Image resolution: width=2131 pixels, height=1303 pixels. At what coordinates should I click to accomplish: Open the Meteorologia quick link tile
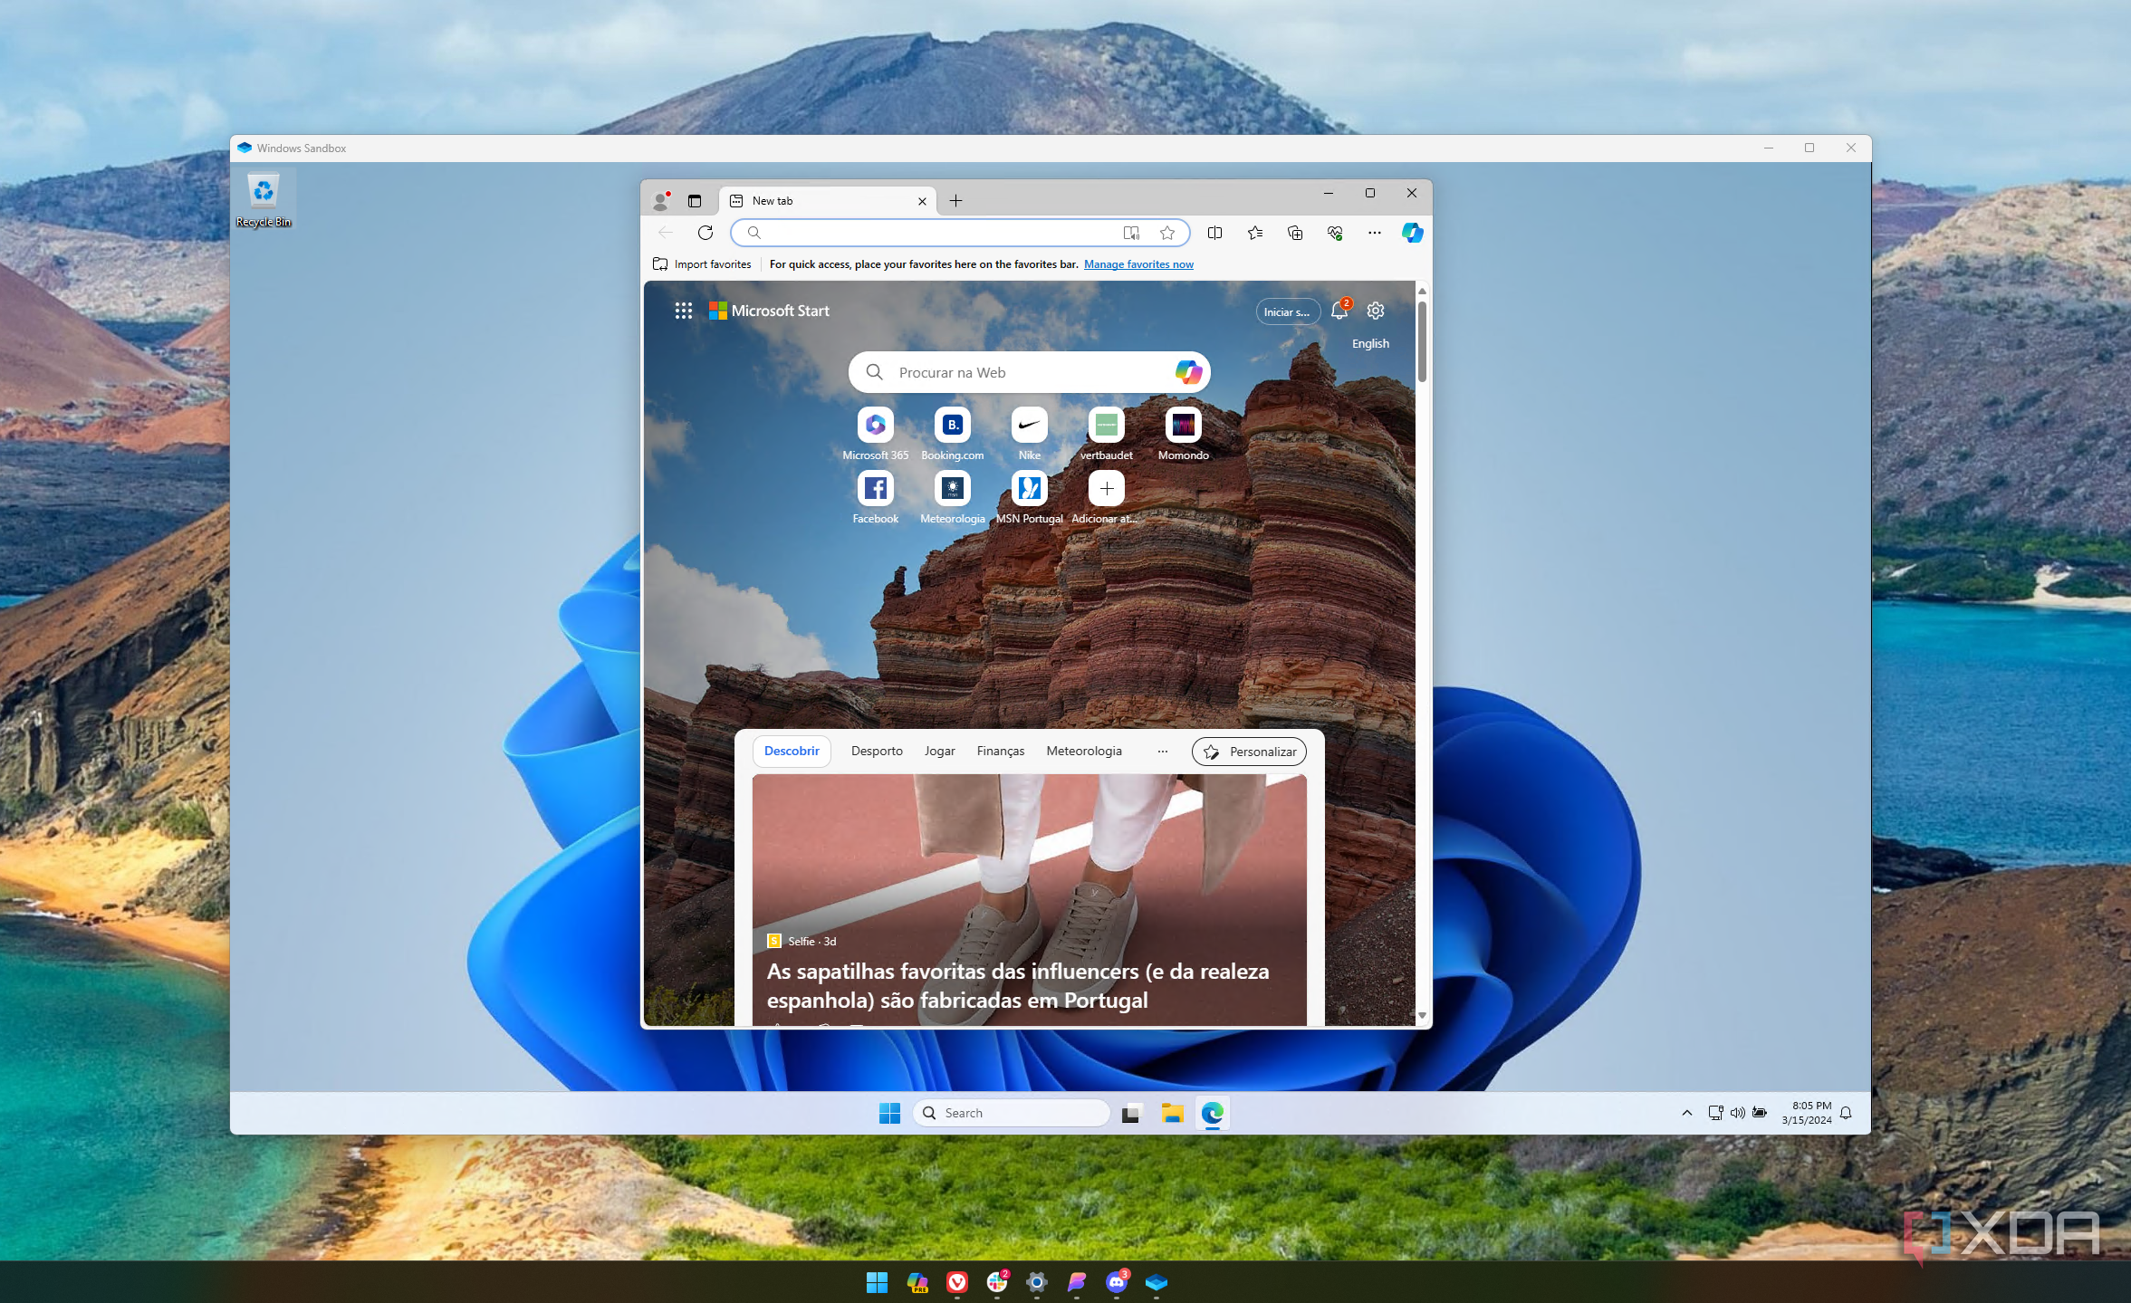(953, 497)
